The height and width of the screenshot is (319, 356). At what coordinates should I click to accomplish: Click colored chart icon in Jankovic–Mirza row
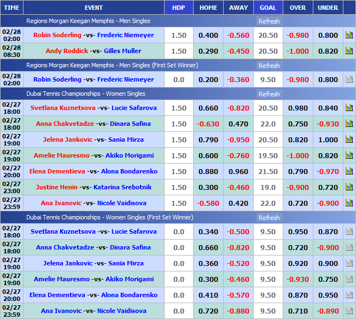tap(349, 140)
